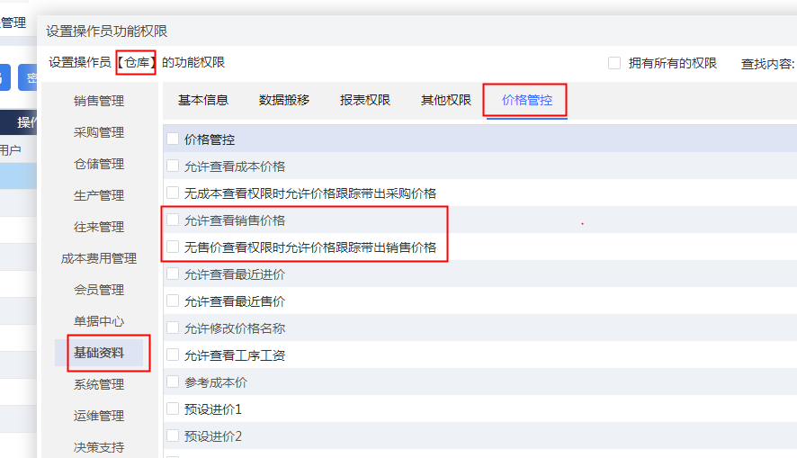The image size is (797, 458).
Task: Check the 预设进价1 checkbox
Action: point(173,409)
